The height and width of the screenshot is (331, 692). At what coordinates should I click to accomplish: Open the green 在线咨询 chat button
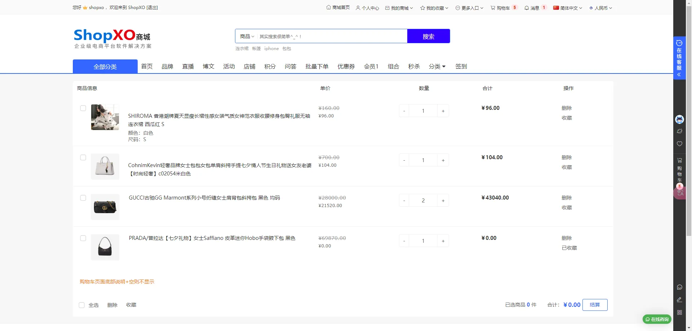[657, 319]
